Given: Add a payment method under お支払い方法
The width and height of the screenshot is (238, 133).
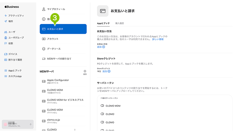Looking at the screenshot, I should click(x=101, y=47).
